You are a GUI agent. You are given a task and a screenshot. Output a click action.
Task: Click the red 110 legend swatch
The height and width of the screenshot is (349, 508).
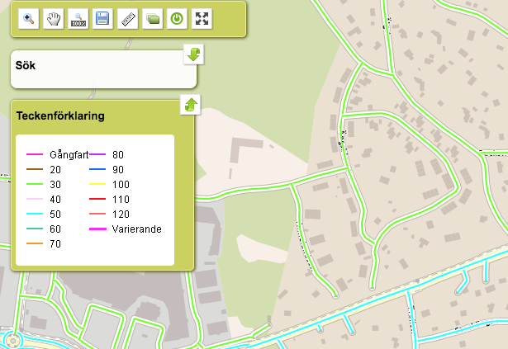tap(97, 199)
